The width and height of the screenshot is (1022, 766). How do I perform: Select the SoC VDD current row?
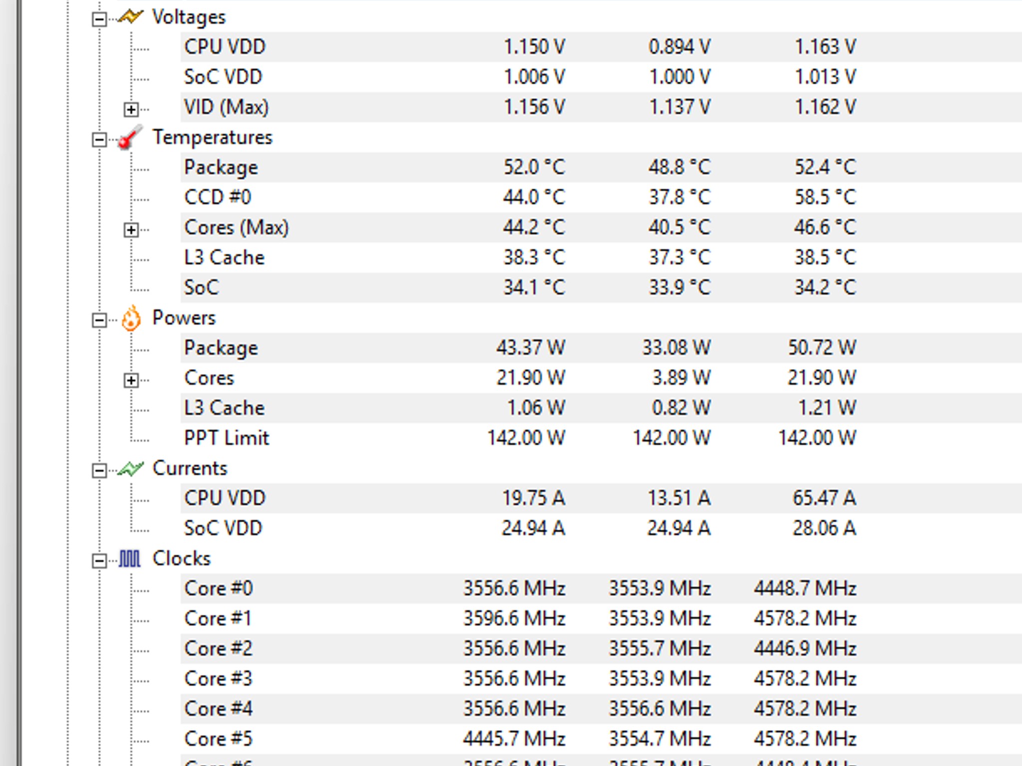tap(601, 528)
